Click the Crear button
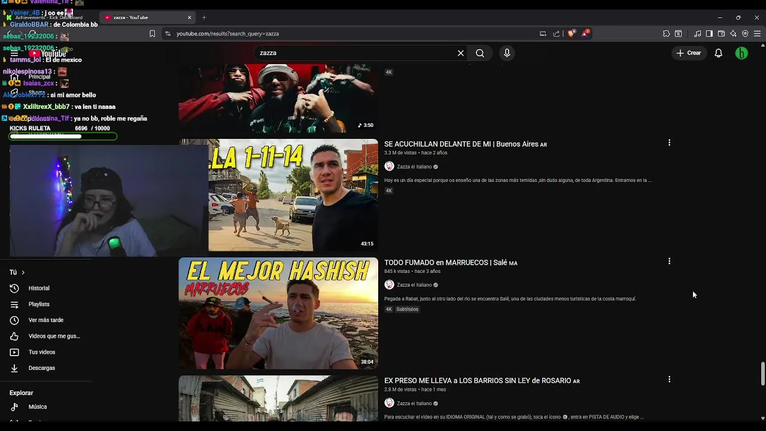Screen dimensions: 766x431 click(689, 53)
